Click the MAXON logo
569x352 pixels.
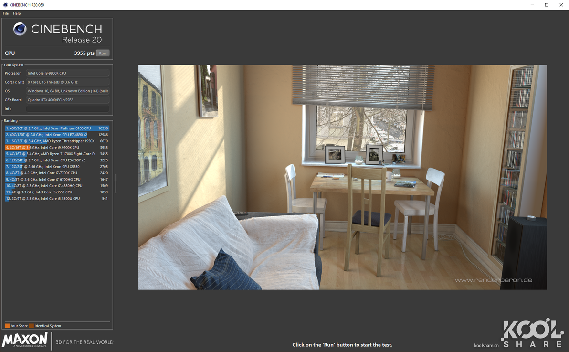25,341
